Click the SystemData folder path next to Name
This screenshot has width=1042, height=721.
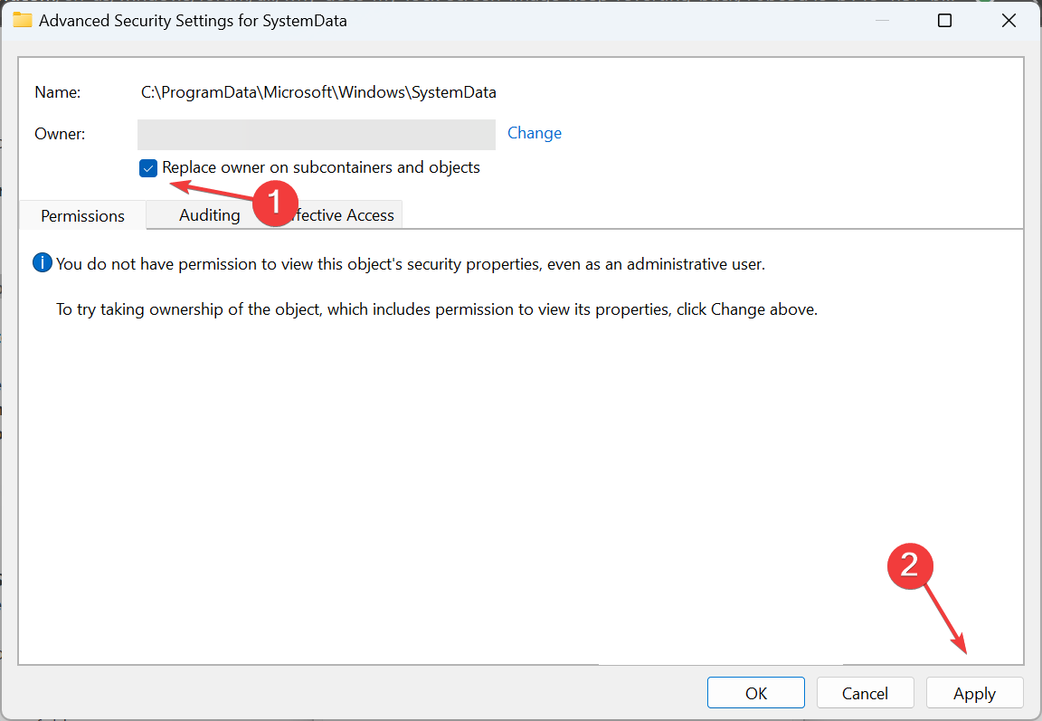[x=318, y=92]
